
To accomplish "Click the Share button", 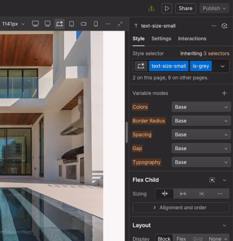I will tap(186, 8).
